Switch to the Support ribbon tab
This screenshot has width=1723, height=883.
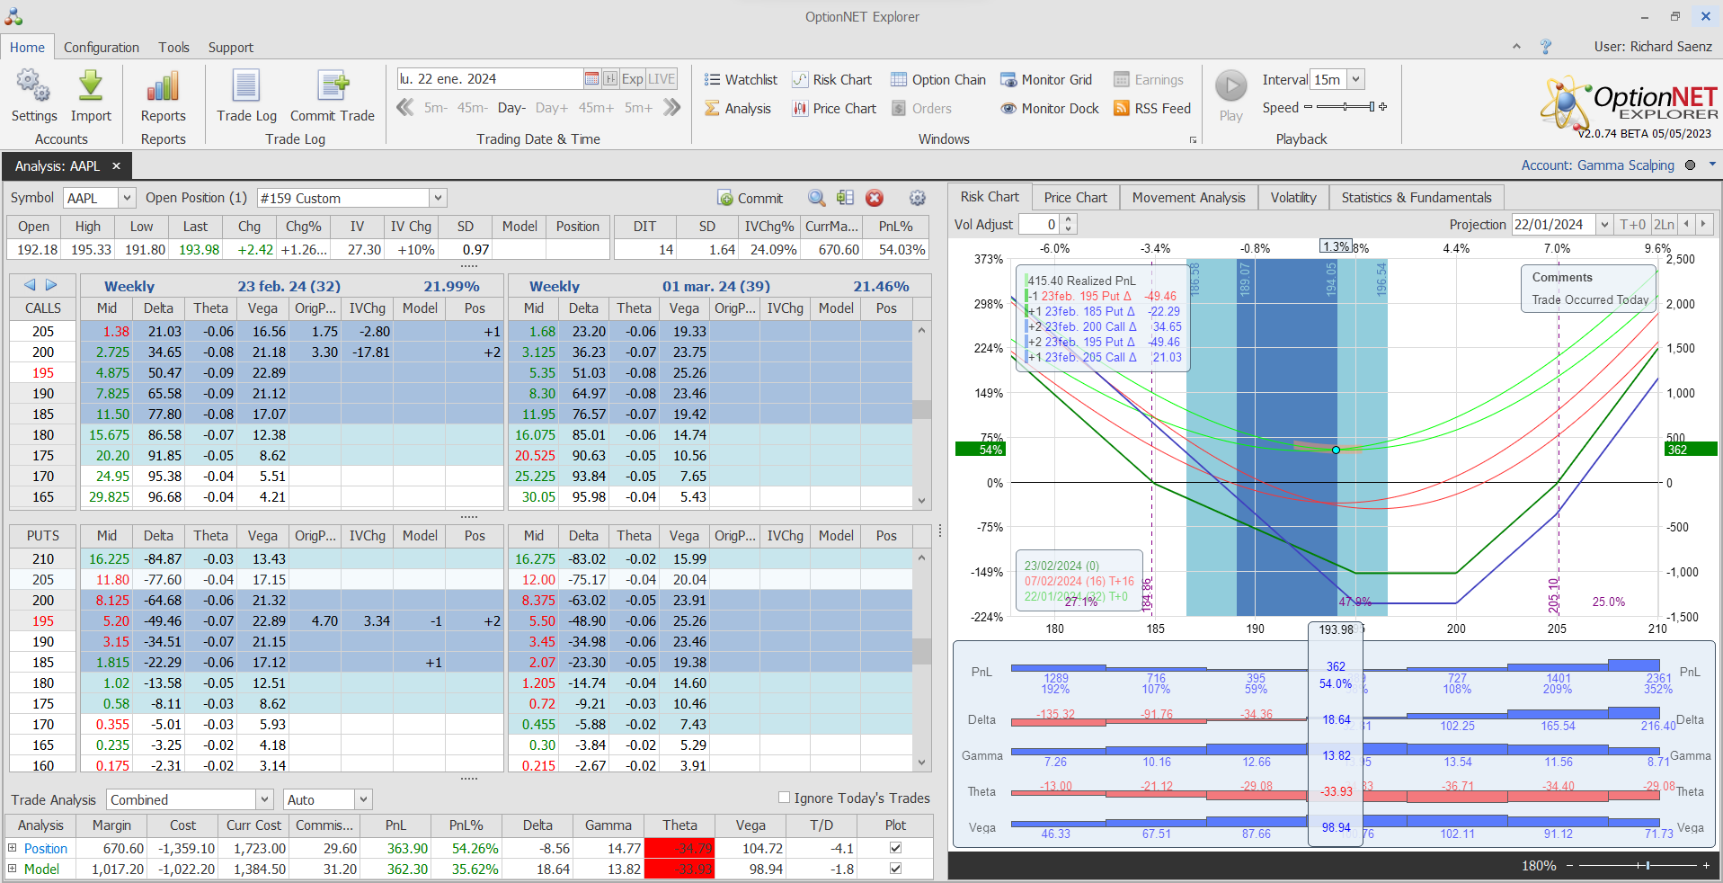(231, 47)
